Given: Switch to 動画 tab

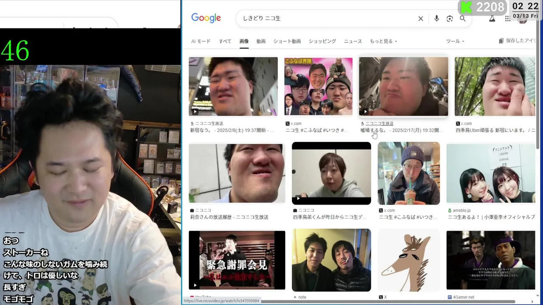Looking at the screenshot, I should click(x=261, y=41).
